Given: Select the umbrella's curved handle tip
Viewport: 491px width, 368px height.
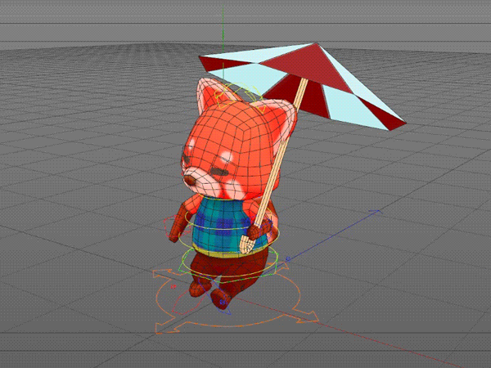Looking at the screenshot, I should (x=247, y=245).
